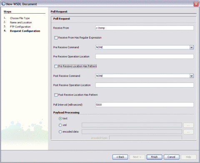Viewport: 200px width, 163px height.
Task: Click the Pre Receive Command label
Action: click(x=66, y=47)
